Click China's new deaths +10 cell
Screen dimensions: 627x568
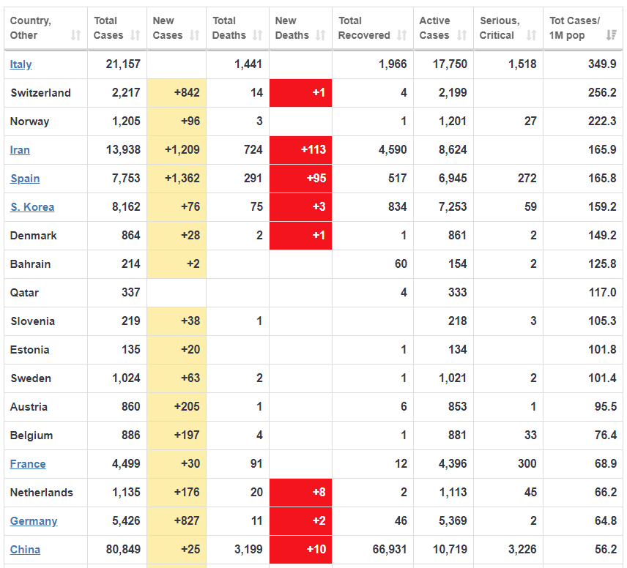pos(301,550)
